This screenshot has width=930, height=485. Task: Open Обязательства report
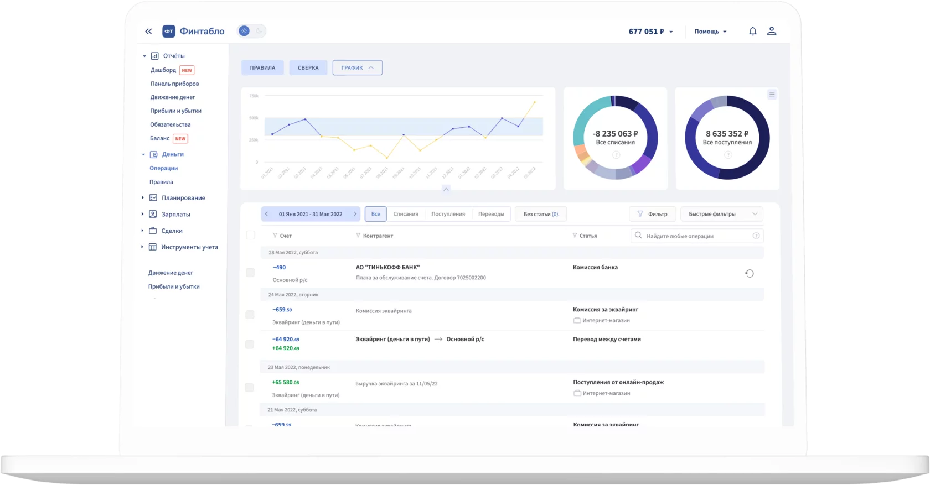coord(170,124)
